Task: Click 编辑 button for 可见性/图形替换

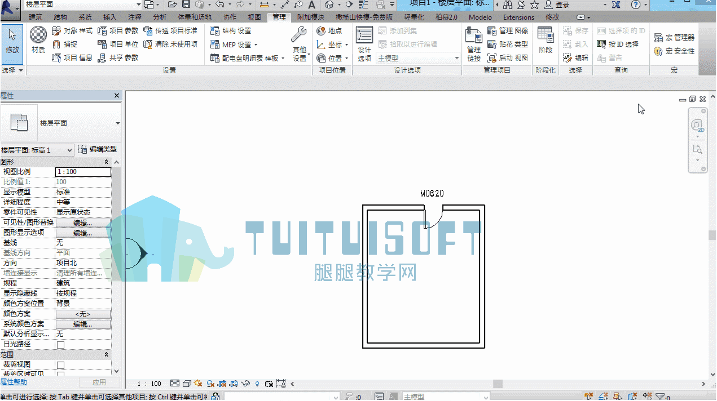Action: coord(83,222)
